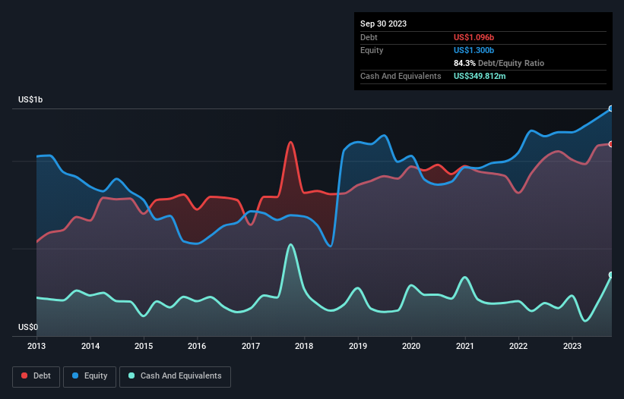The image size is (624, 399).
Task: Toggle the Equity series legend button
Action: coord(90,376)
